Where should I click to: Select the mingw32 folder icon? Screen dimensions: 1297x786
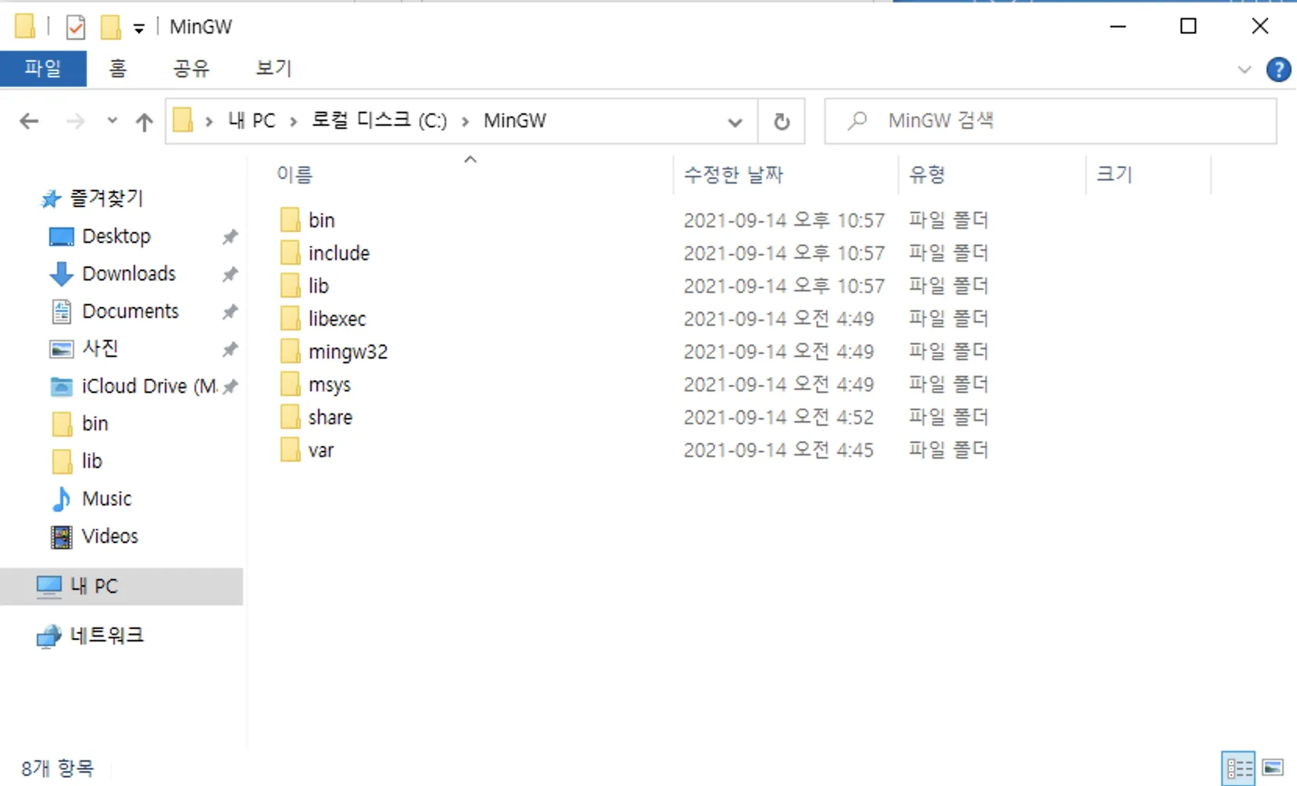click(x=290, y=351)
